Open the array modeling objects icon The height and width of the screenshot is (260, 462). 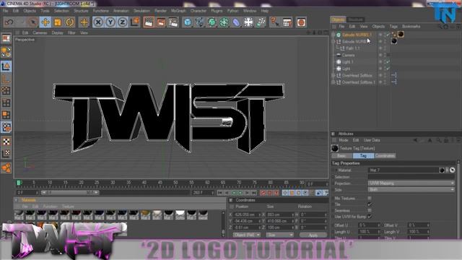coord(224,22)
